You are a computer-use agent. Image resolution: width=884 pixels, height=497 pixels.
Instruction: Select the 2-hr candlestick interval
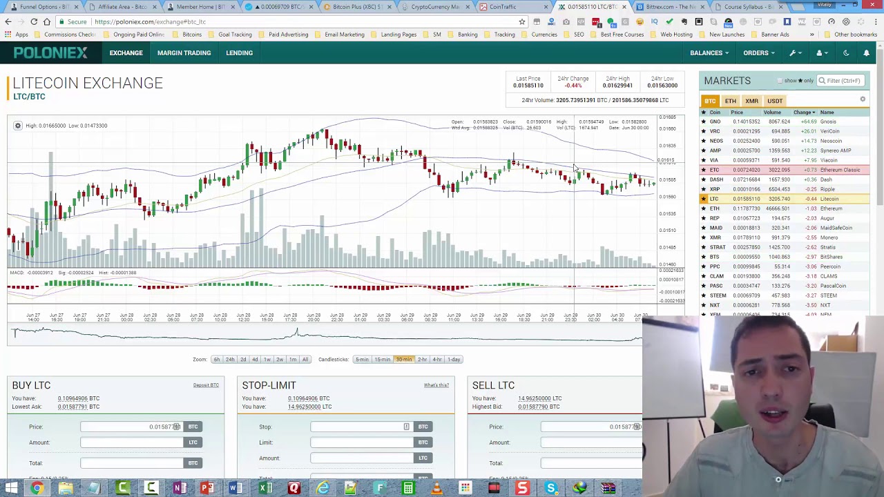click(x=422, y=360)
